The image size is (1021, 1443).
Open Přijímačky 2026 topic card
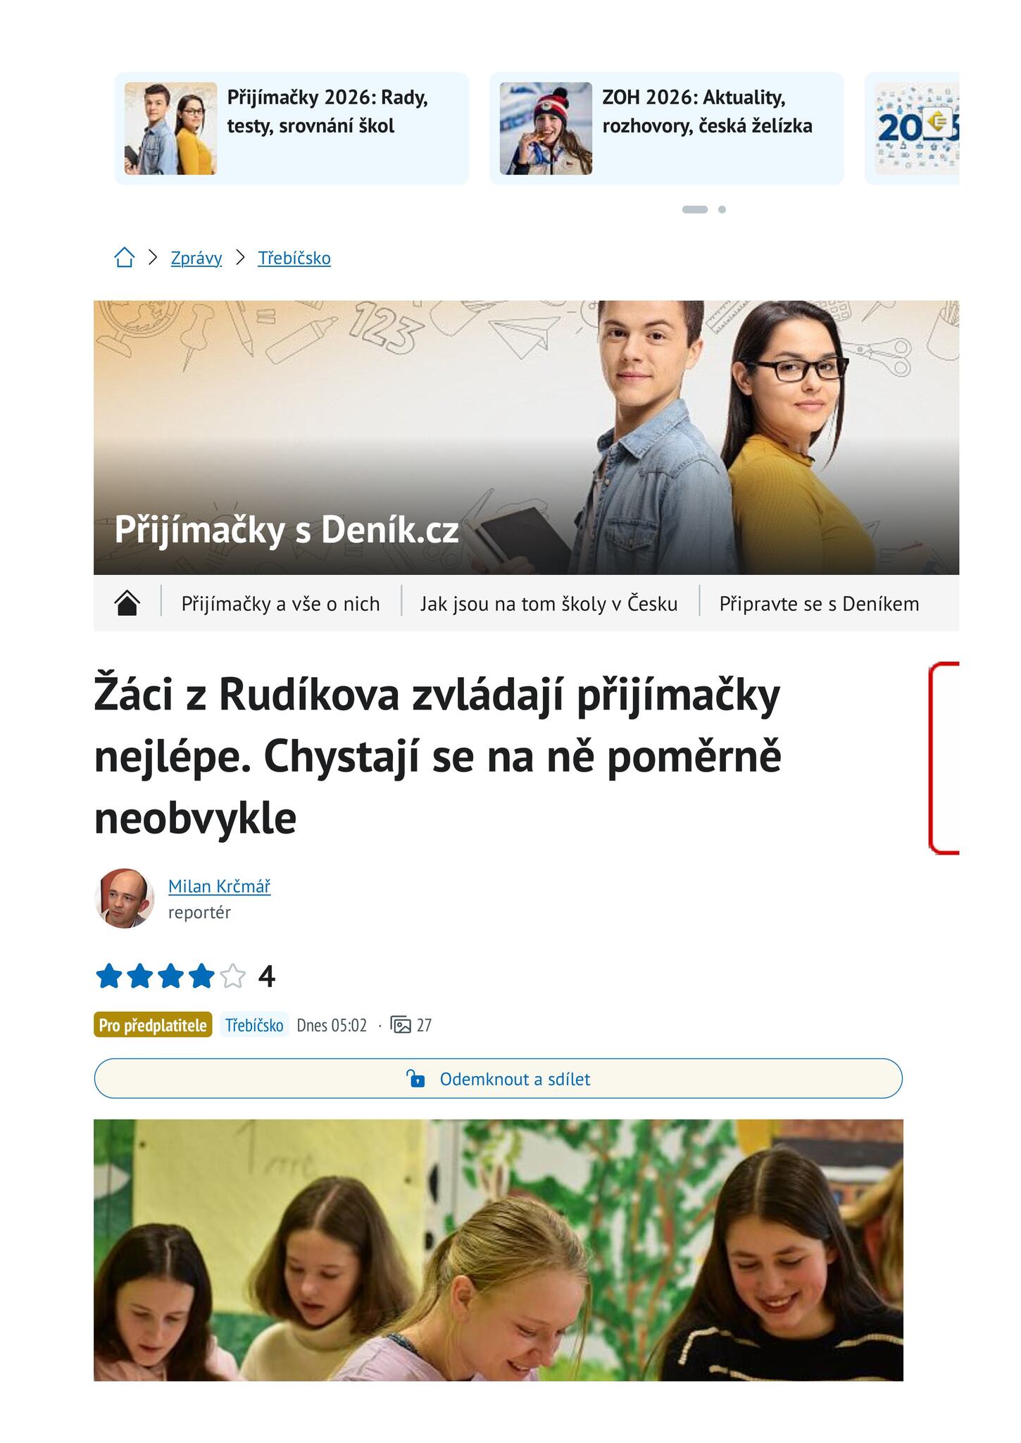click(292, 128)
